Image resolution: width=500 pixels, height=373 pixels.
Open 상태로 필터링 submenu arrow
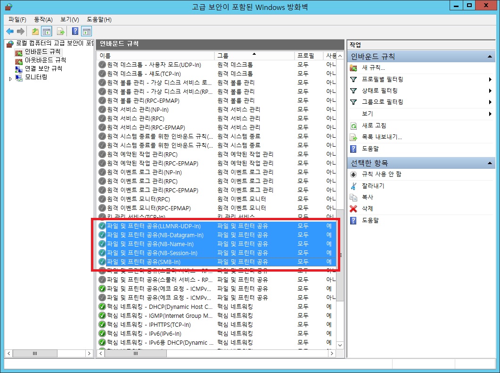point(490,91)
